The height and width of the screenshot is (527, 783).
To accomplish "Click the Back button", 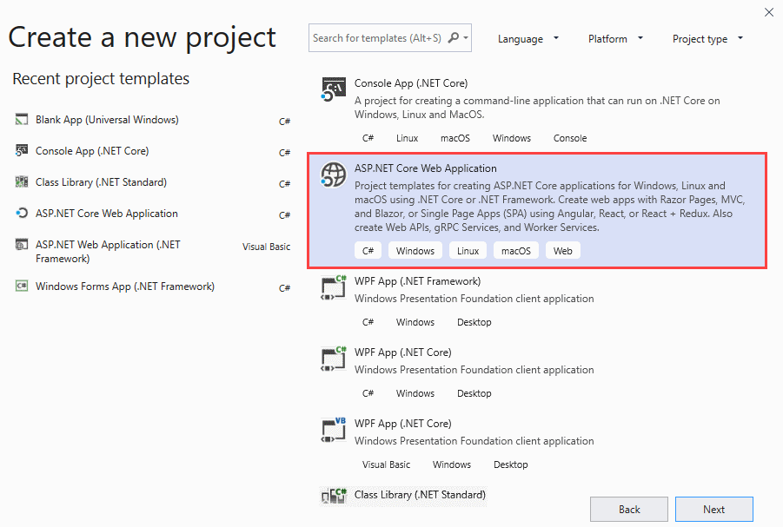I will coord(629,509).
